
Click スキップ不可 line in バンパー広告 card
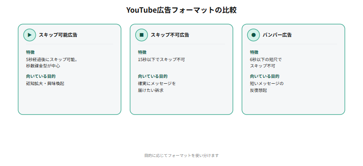[x=263, y=66]
